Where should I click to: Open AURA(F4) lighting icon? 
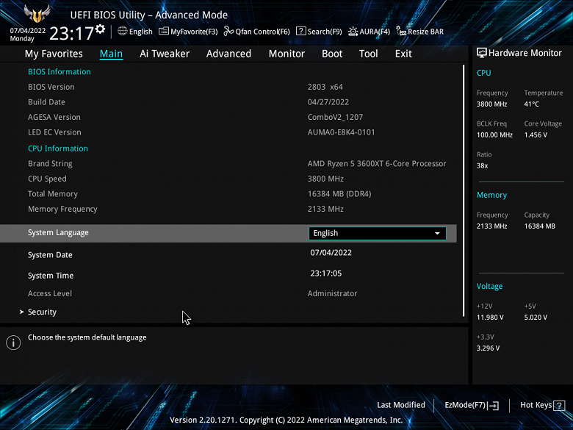pyautogui.click(x=353, y=32)
